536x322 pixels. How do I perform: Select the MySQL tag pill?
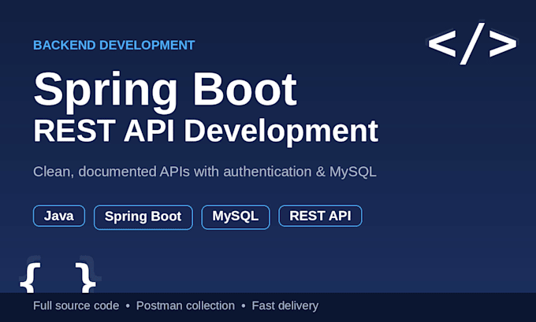[x=236, y=217]
